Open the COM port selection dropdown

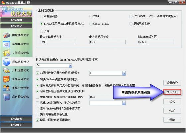click(x=124, y=103)
